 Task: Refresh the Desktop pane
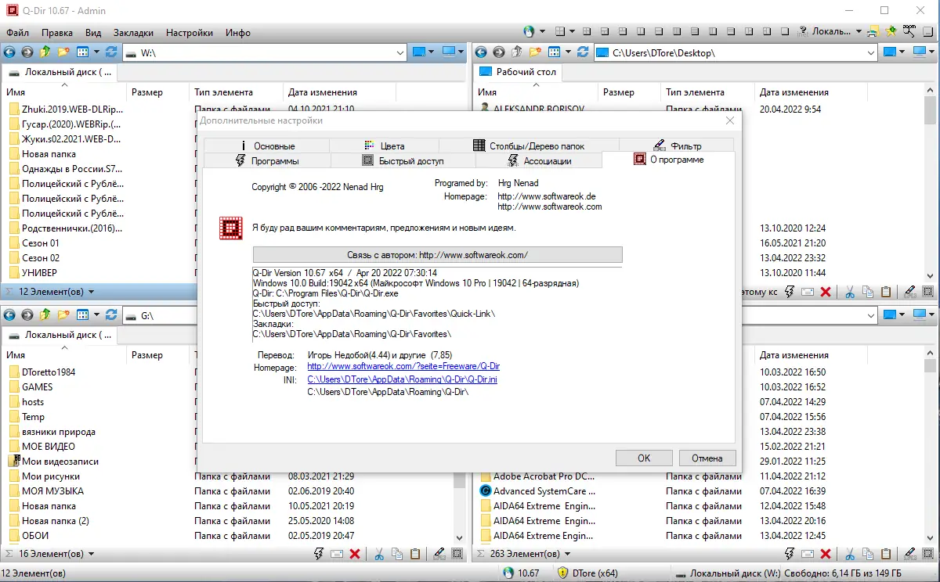pos(583,52)
